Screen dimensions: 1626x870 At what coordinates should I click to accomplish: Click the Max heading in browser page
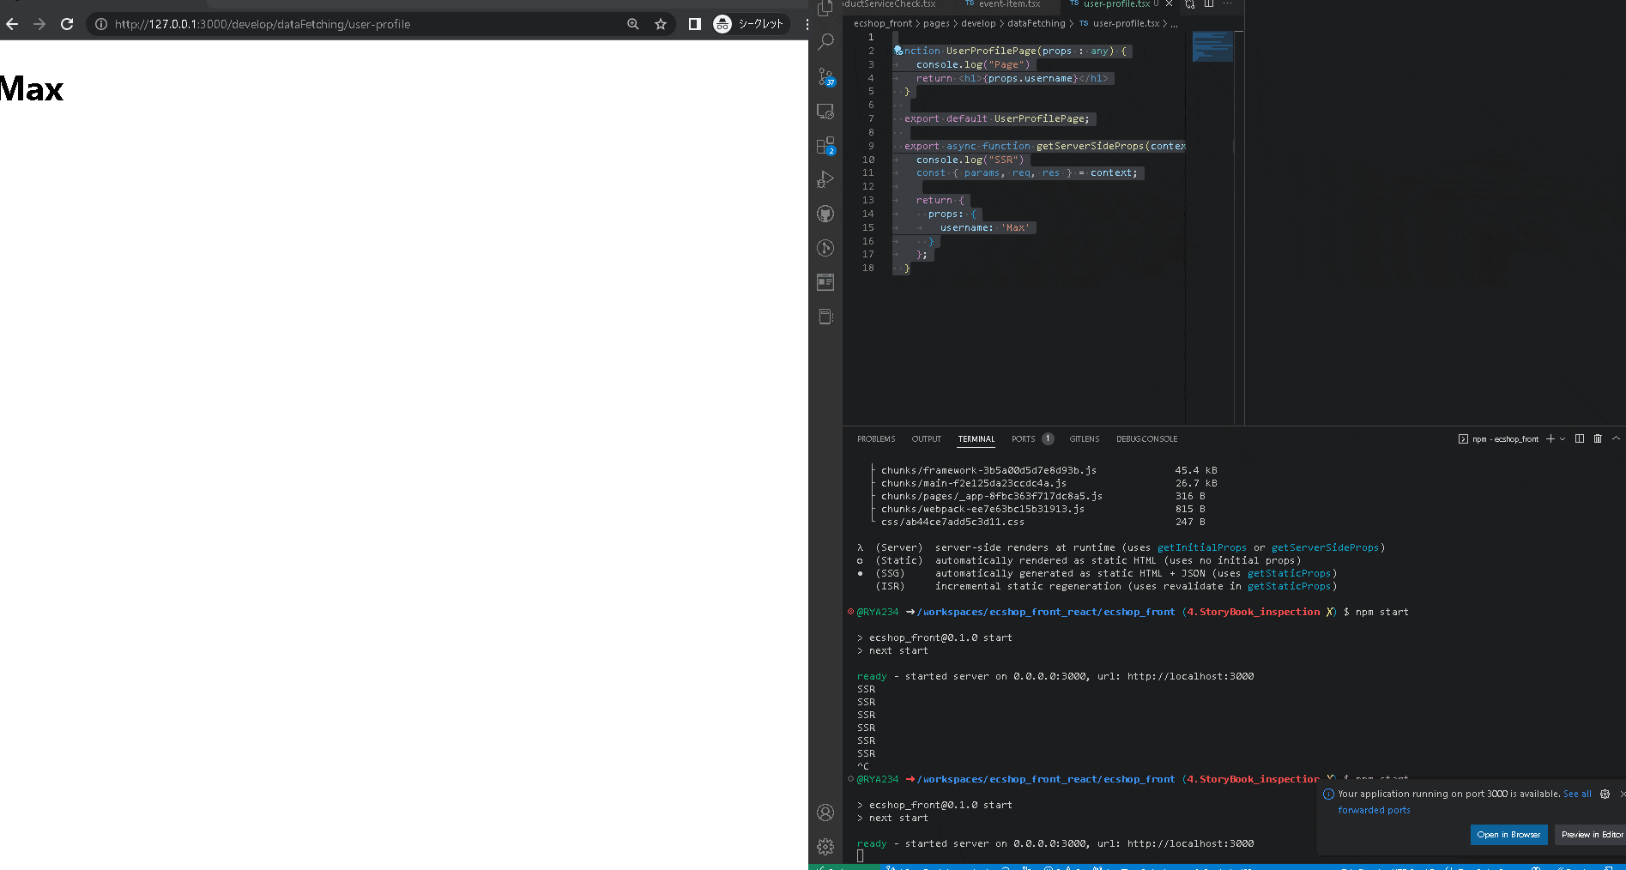(32, 89)
